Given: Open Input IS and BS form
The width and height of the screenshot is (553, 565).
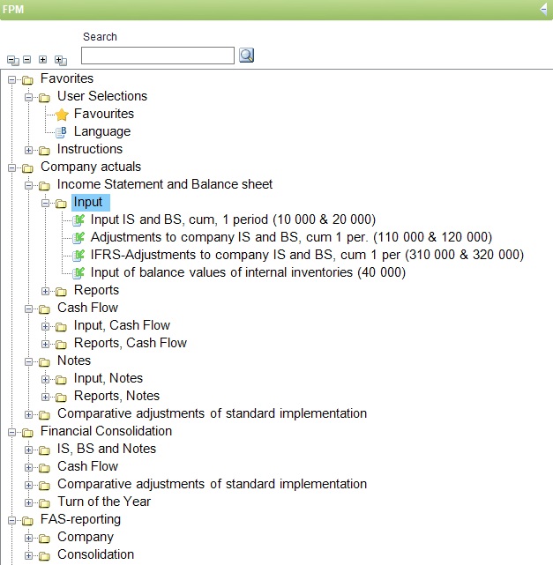Looking at the screenshot, I should [233, 219].
